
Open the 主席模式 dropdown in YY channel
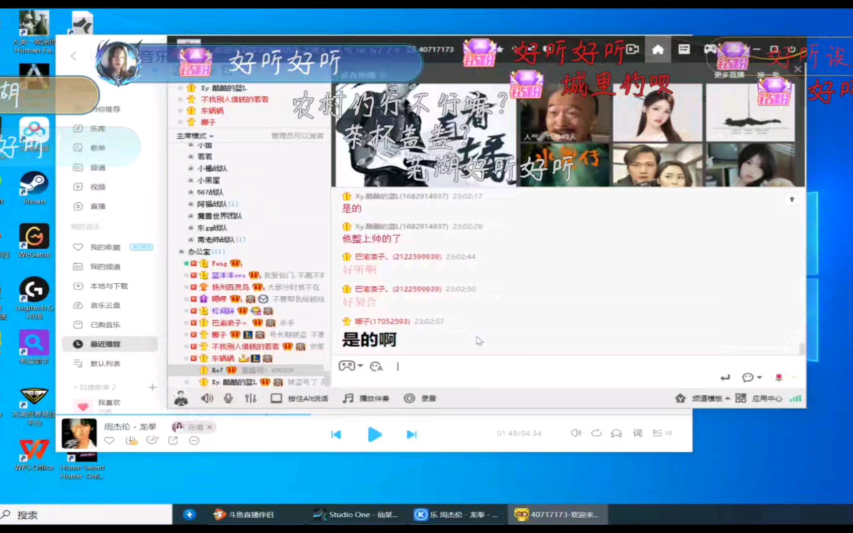pos(195,136)
